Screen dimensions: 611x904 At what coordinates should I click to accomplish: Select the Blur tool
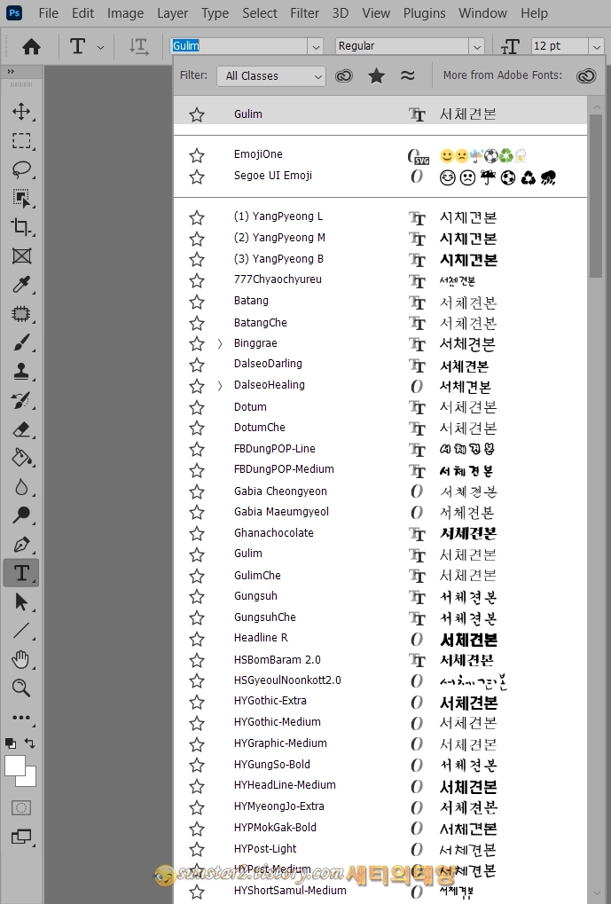point(21,486)
